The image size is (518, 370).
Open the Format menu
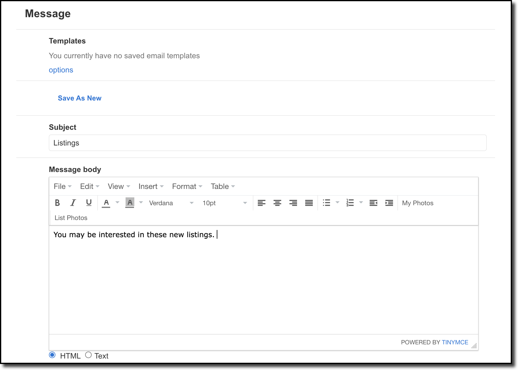click(184, 186)
